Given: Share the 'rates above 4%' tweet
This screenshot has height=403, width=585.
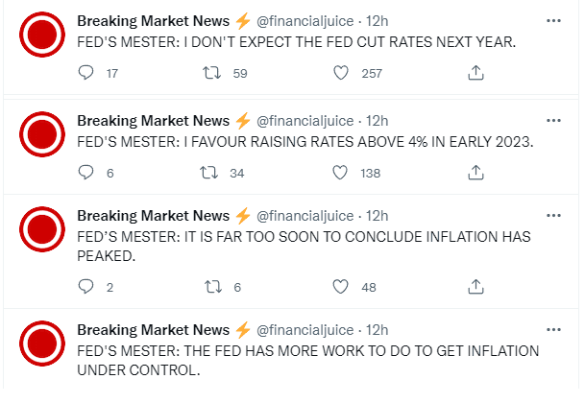Looking at the screenshot, I should 475,173.
